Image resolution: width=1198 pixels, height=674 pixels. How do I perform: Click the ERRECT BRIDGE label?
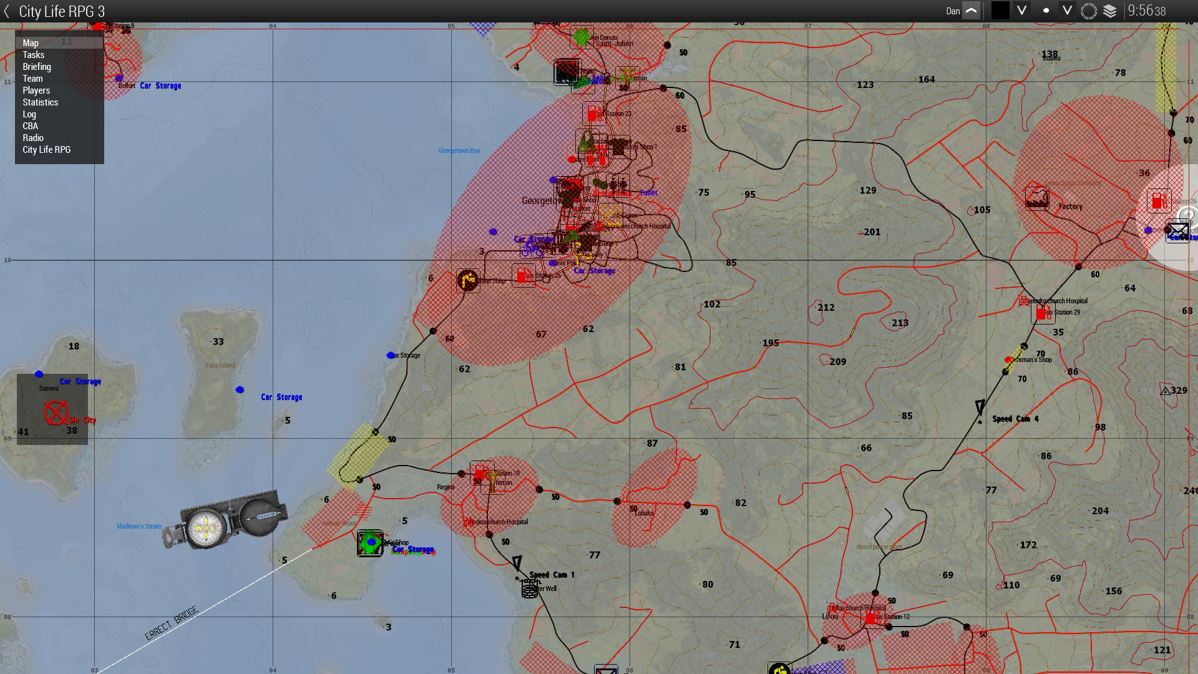172,623
